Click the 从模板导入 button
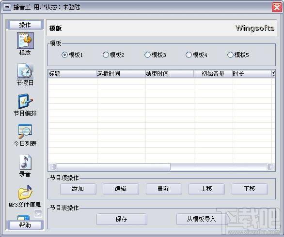Image resolution: width=284 pixels, height=237 pixels. (202, 219)
